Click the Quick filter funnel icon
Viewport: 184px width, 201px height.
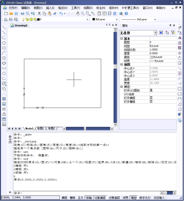[x=173, y=33]
